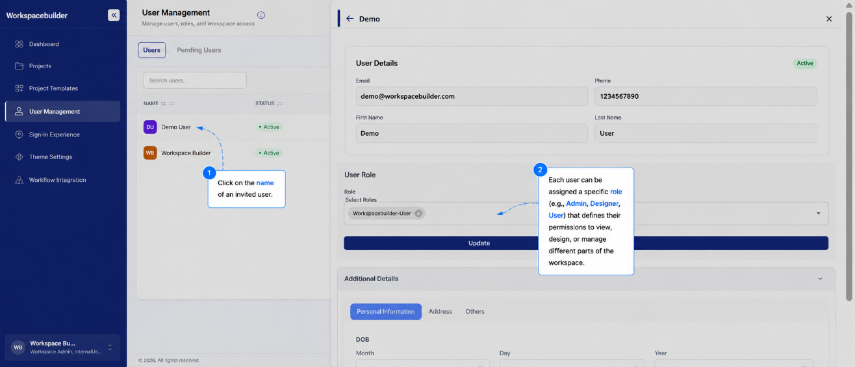Click the Last Name field User

pos(706,133)
